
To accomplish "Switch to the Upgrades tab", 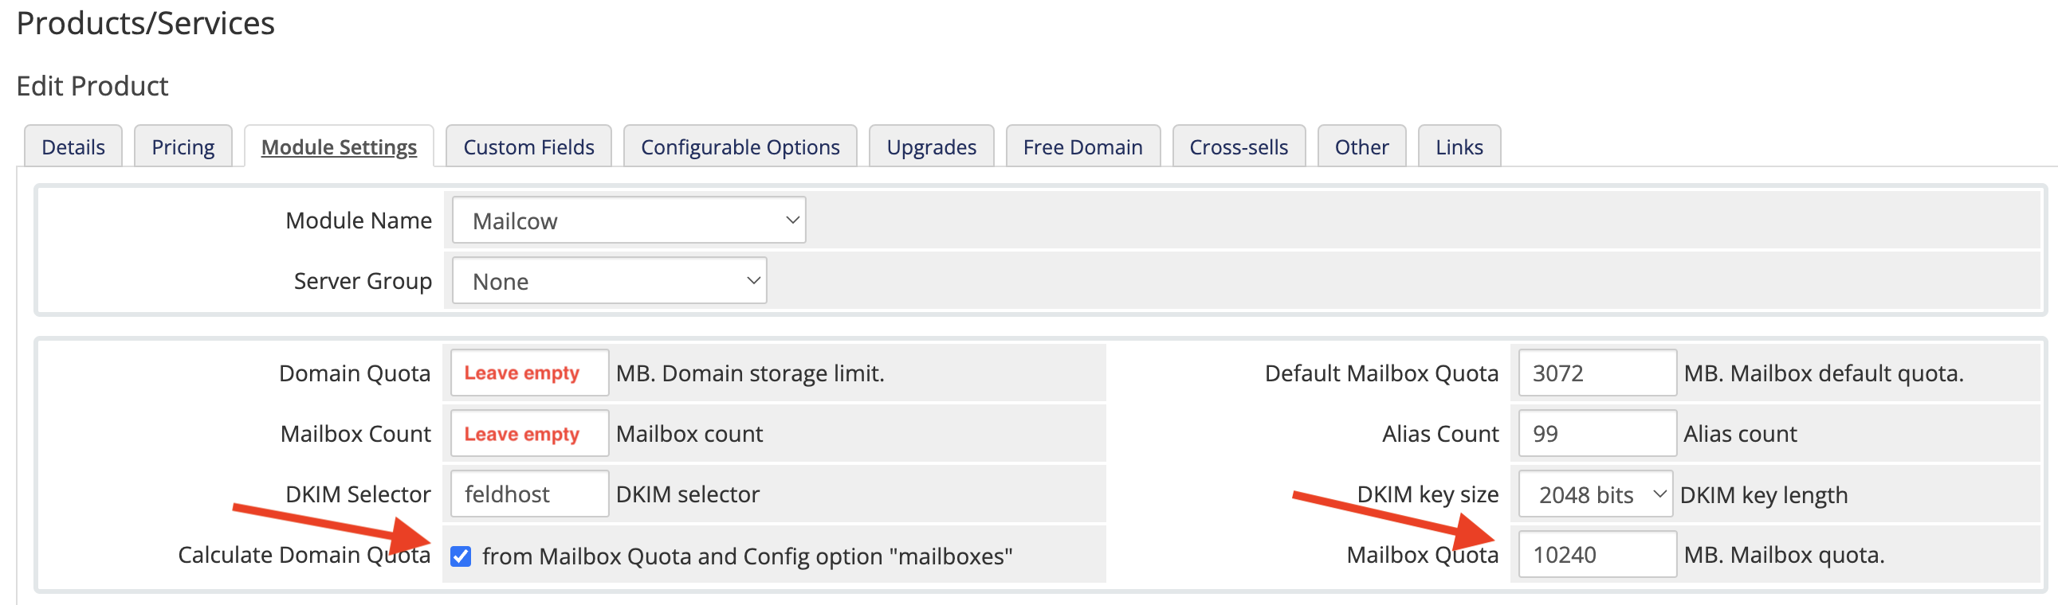I will pyautogui.click(x=932, y=146).
